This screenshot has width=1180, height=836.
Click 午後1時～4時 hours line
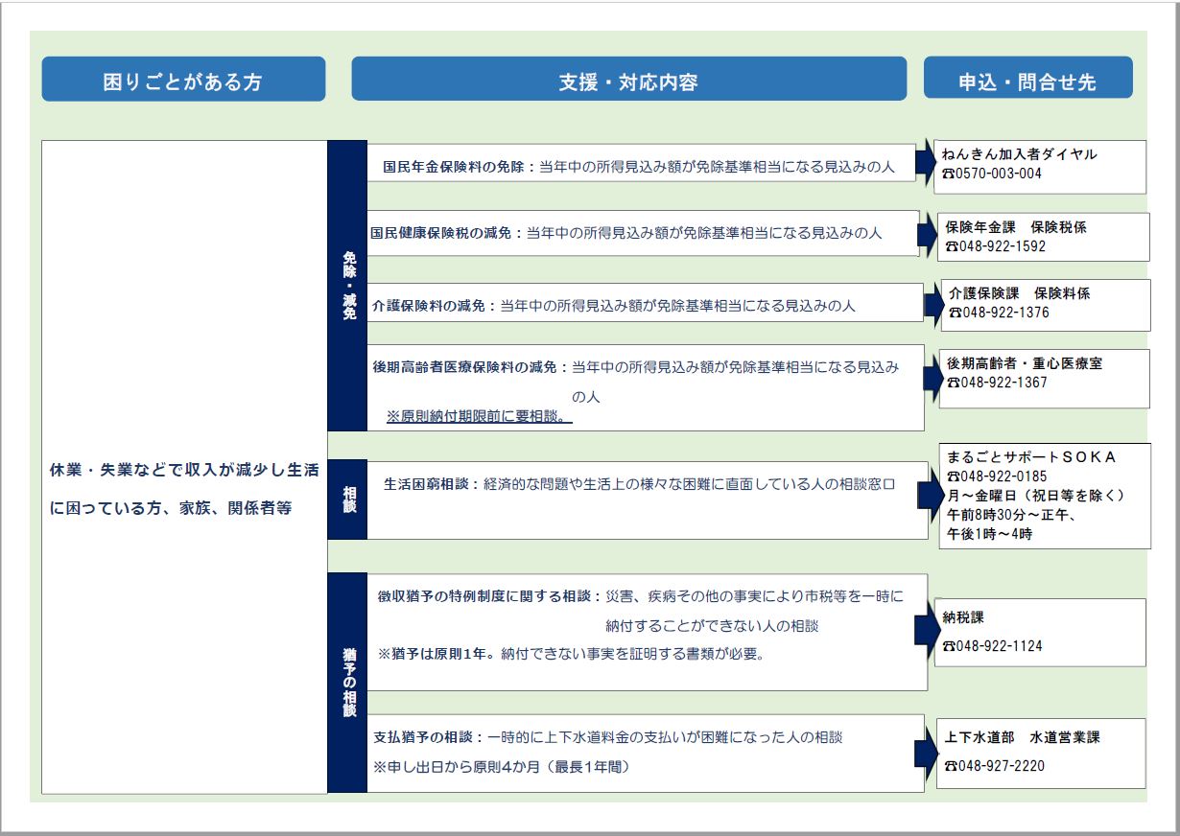click(x=989, y=535)
